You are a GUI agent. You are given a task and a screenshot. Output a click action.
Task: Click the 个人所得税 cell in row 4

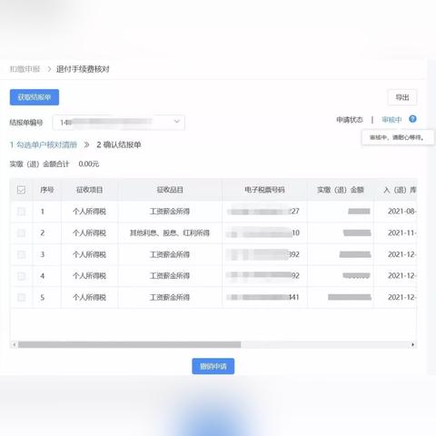90,276
